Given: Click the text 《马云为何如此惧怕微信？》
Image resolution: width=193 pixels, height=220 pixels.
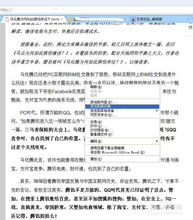Looking at the screenshot, I should click(x=41, y=53).
